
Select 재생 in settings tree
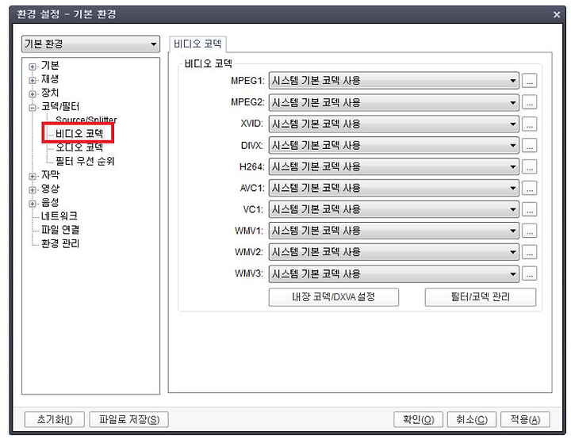coord(50,79)
